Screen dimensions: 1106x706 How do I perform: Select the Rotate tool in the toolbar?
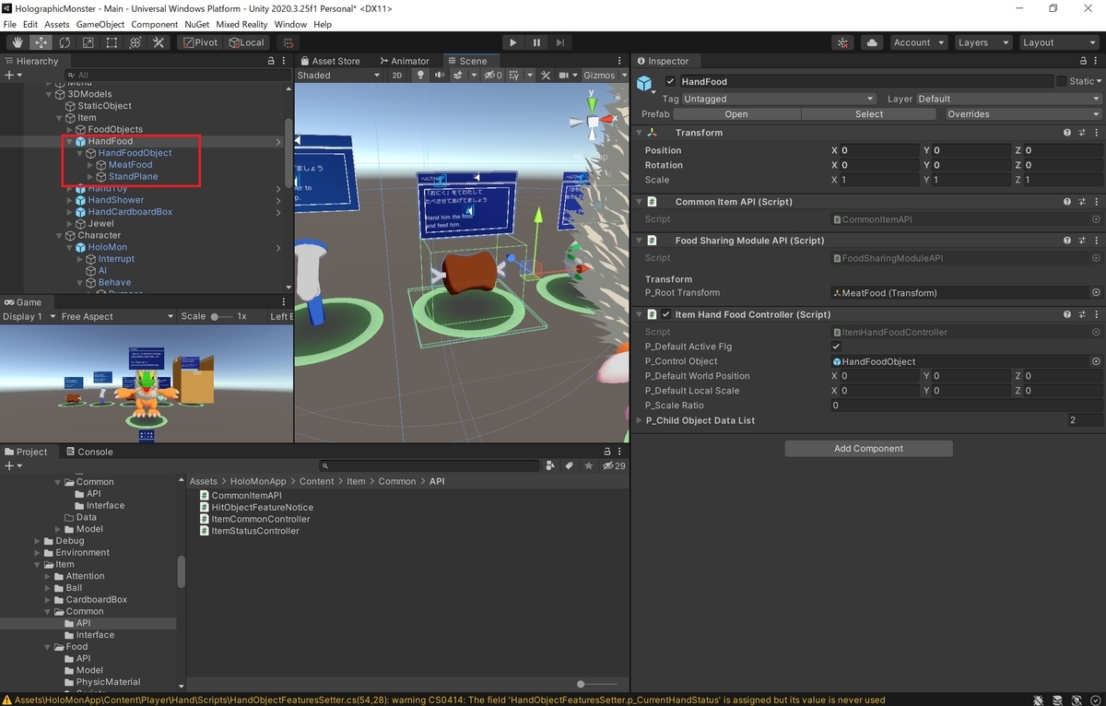[x=65, y=42]
